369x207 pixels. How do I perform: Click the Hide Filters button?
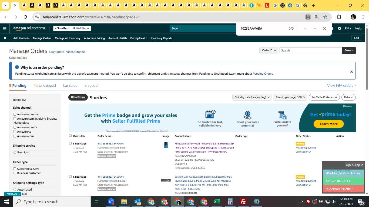pyautogui.click(x=78, y=97)
